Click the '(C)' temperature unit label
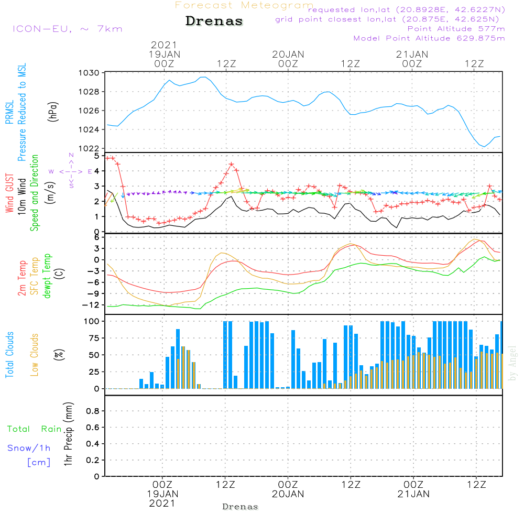Viewport: 524px width, 524px height. [x=60, y=274]
